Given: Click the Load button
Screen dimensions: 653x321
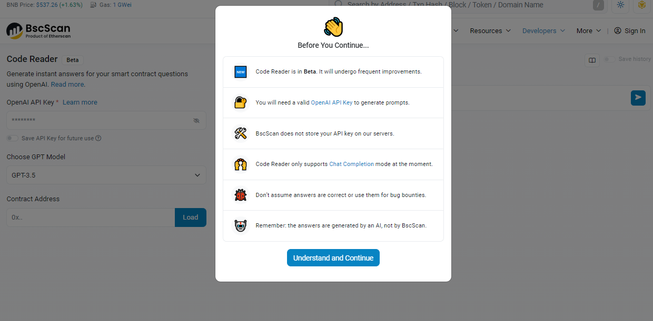Looking at the screenshot, I should coord(191,218).
